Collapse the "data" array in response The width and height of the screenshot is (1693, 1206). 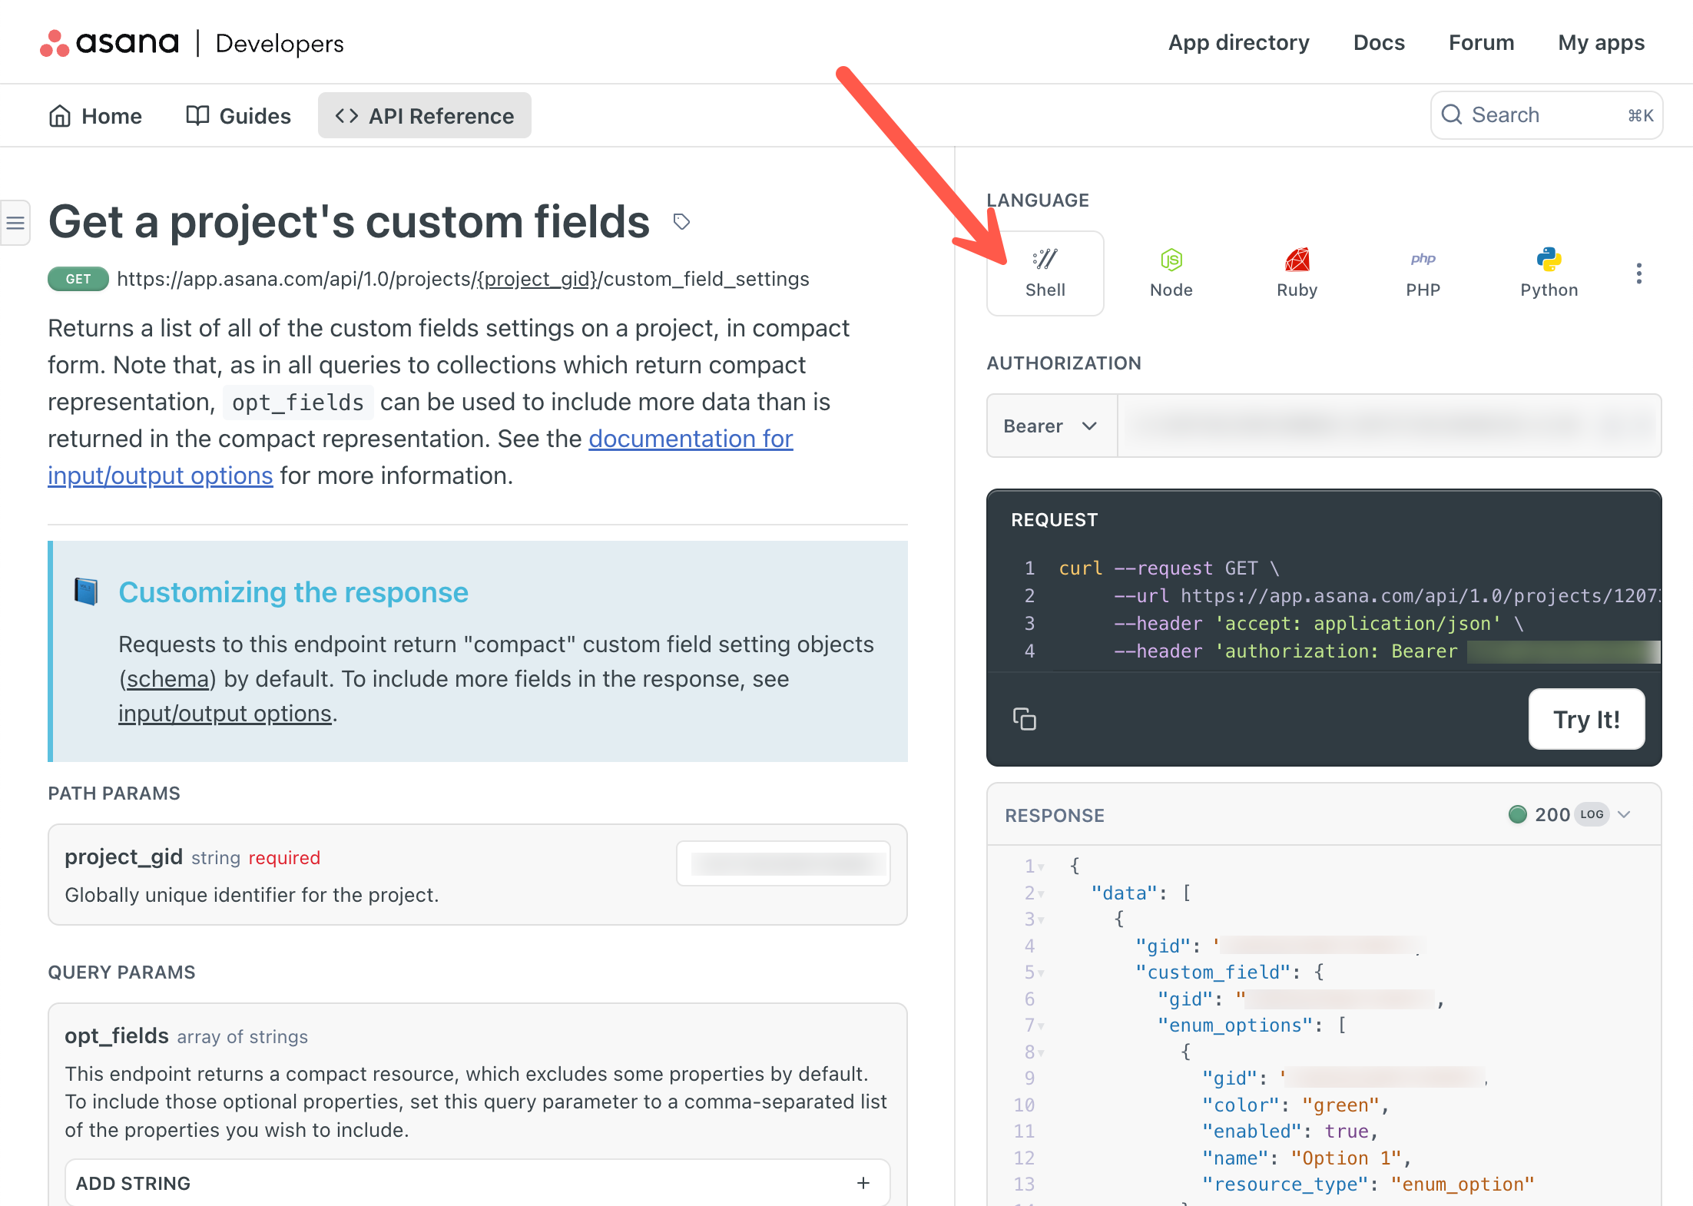[x=1041, y=894]
